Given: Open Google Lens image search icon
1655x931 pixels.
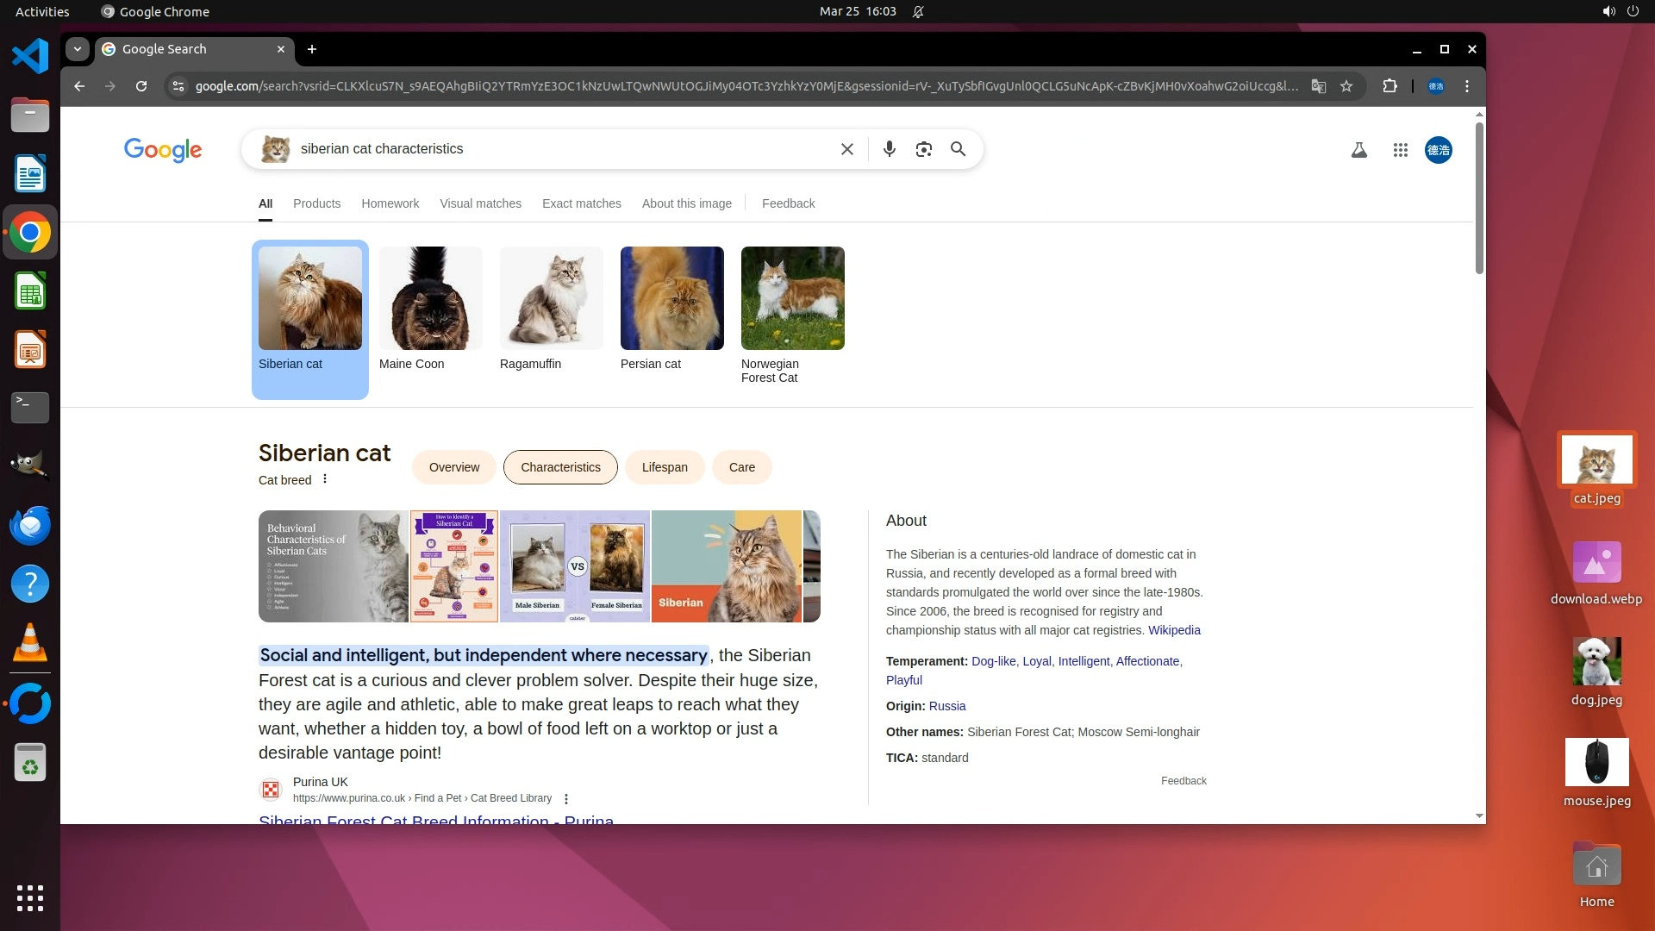Looking at the screenshot, I should click(x=924, y=149).
